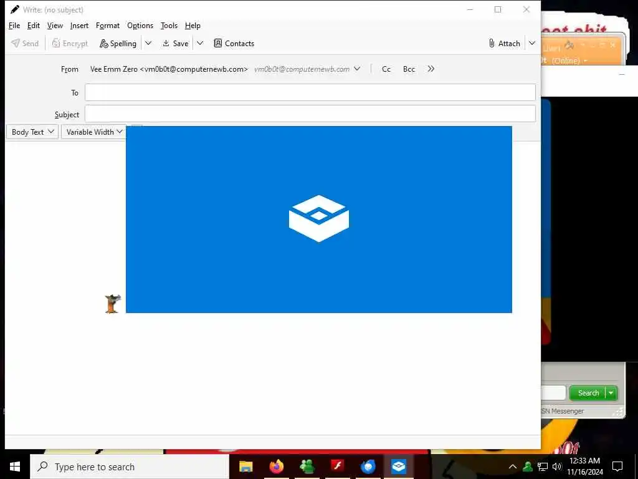Expand the Attach dropdown arrow
Image resolution: width=638 pixels, height=479 pixels.
click(x=532, y=43)
